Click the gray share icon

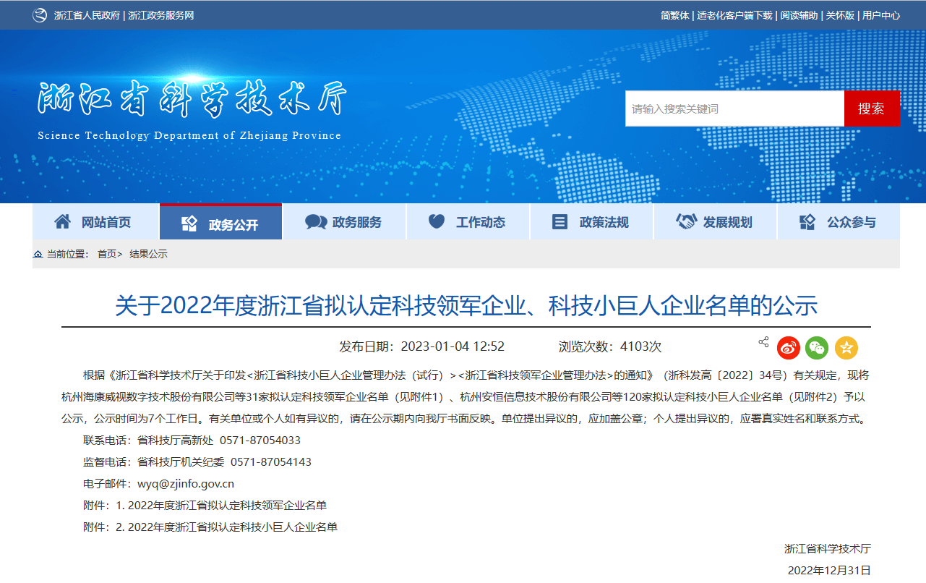pos(763,342)
